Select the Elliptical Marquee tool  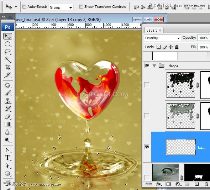(7, 44)
